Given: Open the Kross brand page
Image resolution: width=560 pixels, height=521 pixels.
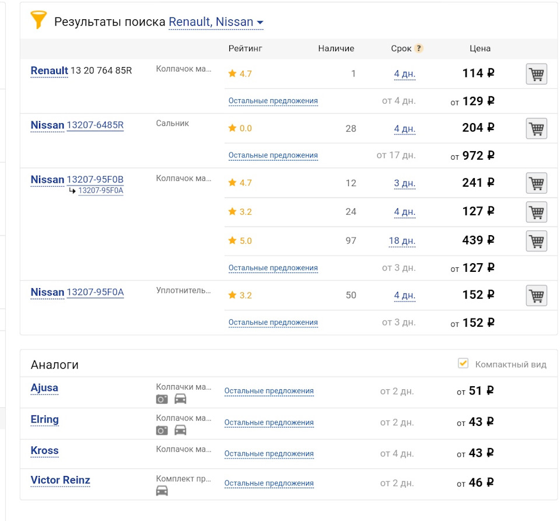Looking at the screenshot, I should [44, 451].
